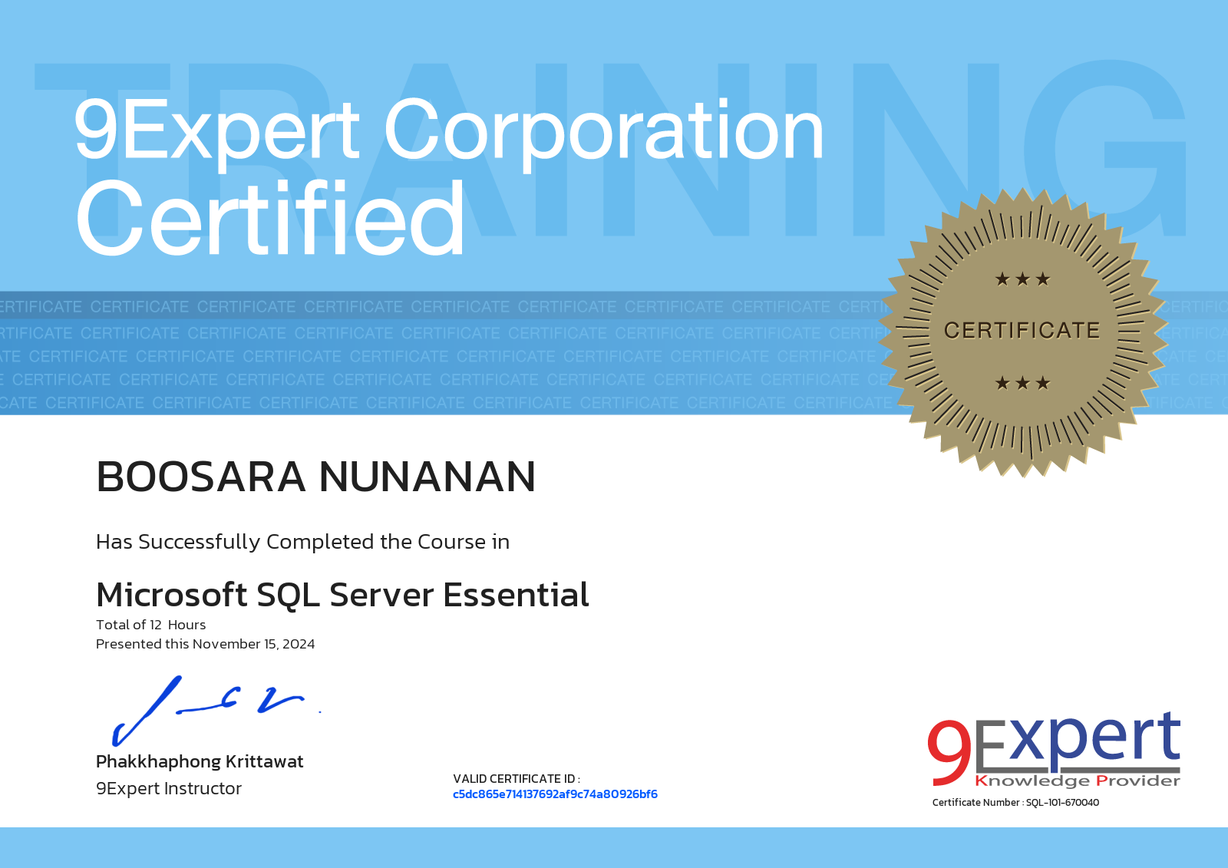
Task: Click Presented this November 15, 2024
Action: click(206, 644)
